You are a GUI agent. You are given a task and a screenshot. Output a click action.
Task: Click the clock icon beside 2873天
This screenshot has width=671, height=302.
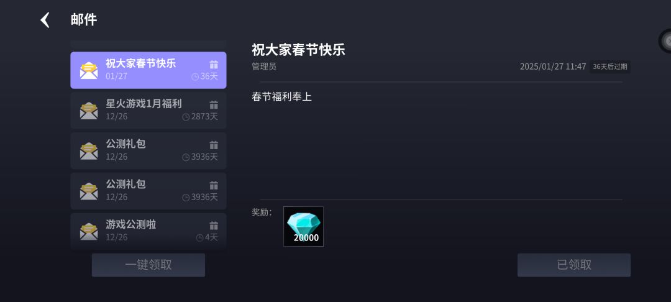click(x=186, y=117)
